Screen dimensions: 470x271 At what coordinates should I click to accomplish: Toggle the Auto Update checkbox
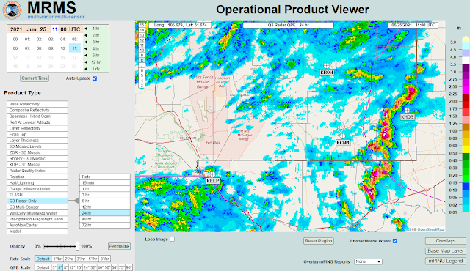[x=95, y=78]
